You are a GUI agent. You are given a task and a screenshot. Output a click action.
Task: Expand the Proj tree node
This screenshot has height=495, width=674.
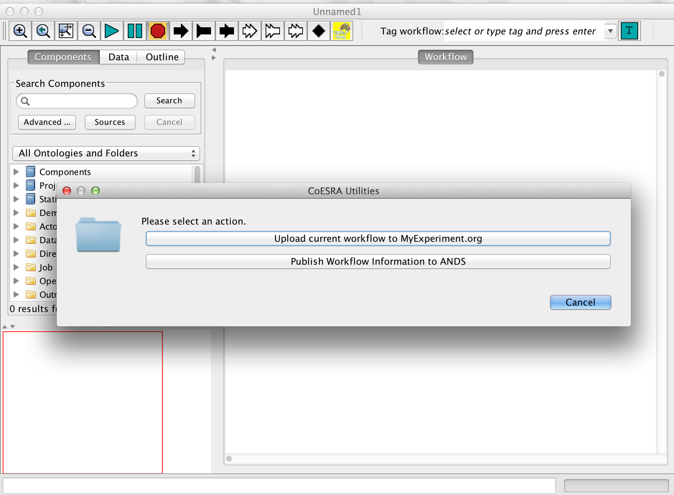[x=16, y=185]
